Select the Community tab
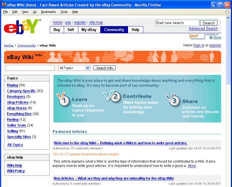232x187 pixels. click(x=114, y=30)
